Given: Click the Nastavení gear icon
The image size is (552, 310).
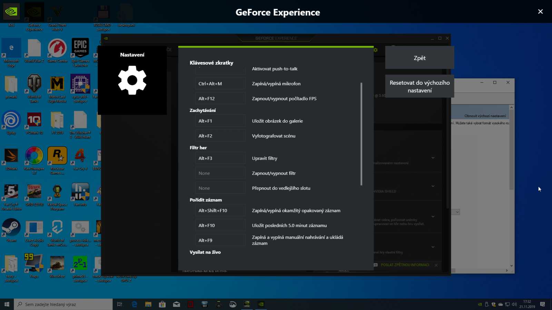Looking at the screenshot, I should point(132,80).
